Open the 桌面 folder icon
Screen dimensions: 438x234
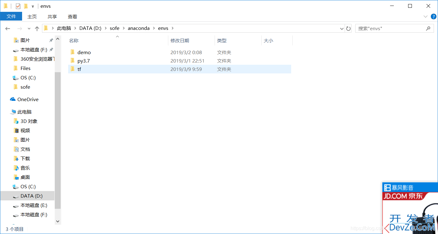click(x=16, y=177)
